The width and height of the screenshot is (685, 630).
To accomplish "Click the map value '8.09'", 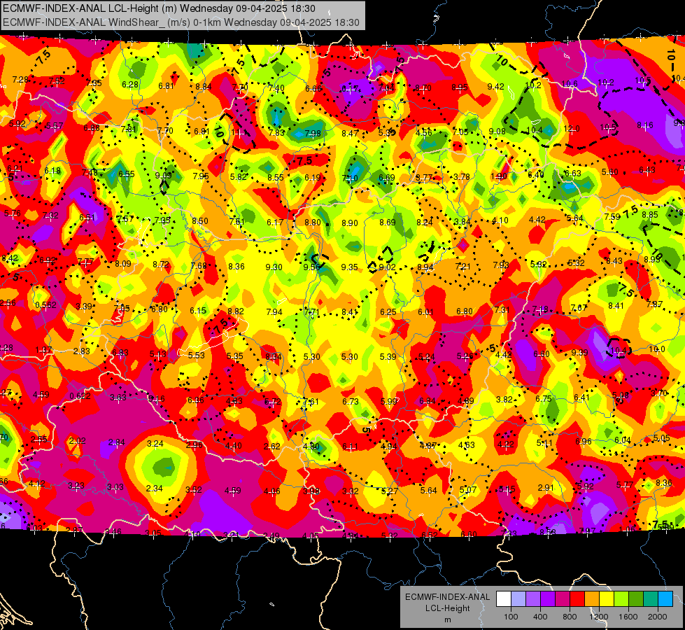I will point(123,264).
